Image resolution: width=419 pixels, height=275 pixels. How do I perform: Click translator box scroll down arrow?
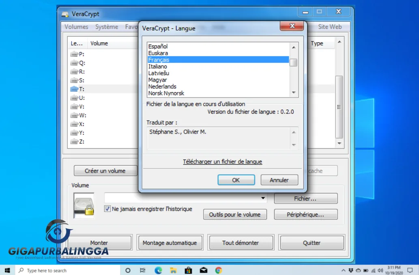(x=294, y=145)
